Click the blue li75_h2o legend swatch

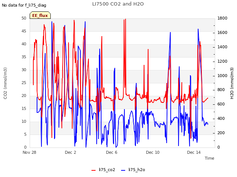pos(123,170)
